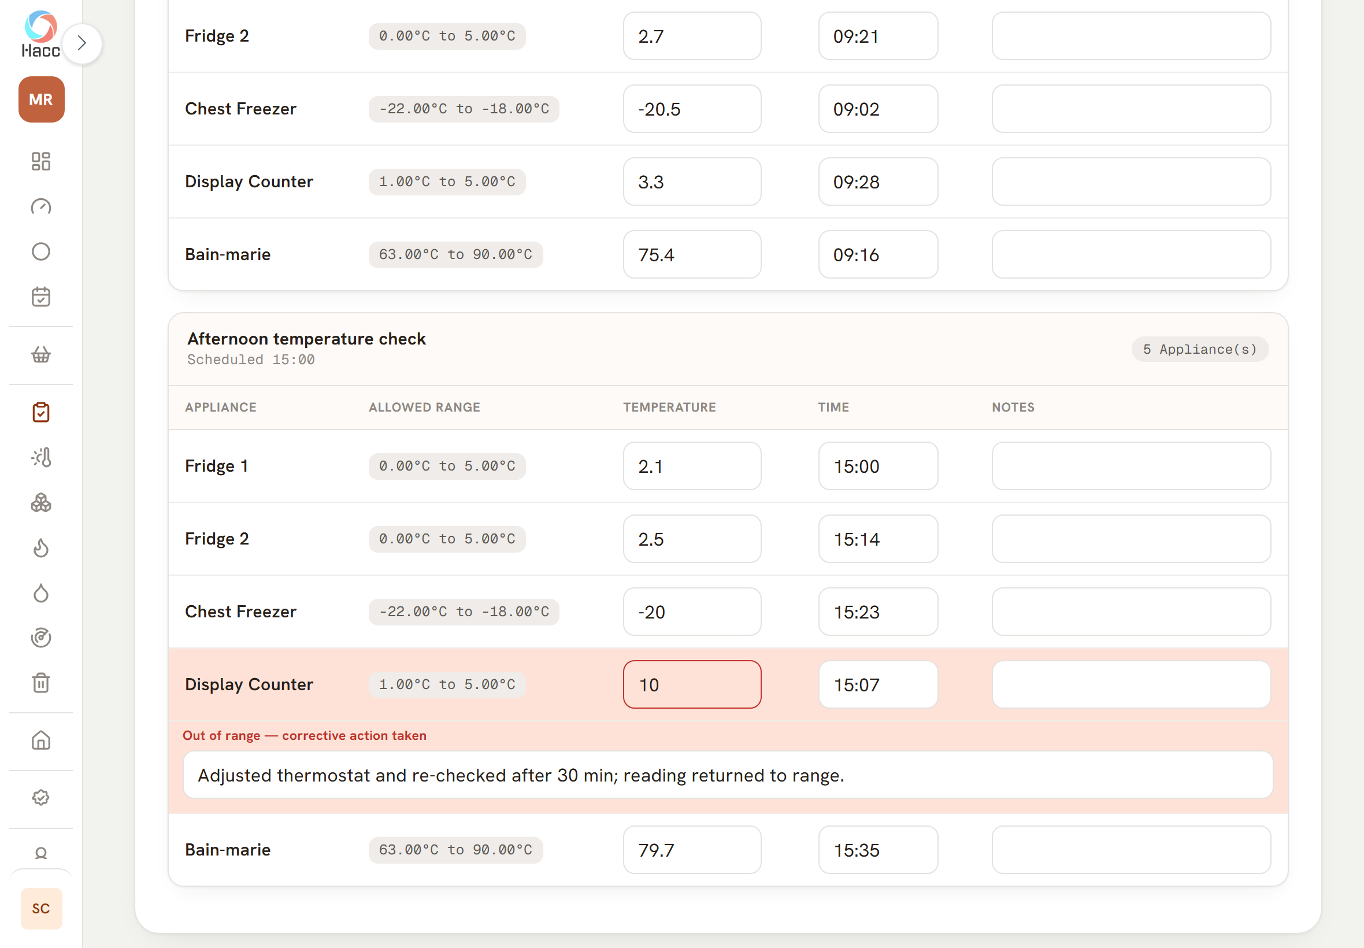Select the highlighted clipboard checklist icon

click(41, 412)
